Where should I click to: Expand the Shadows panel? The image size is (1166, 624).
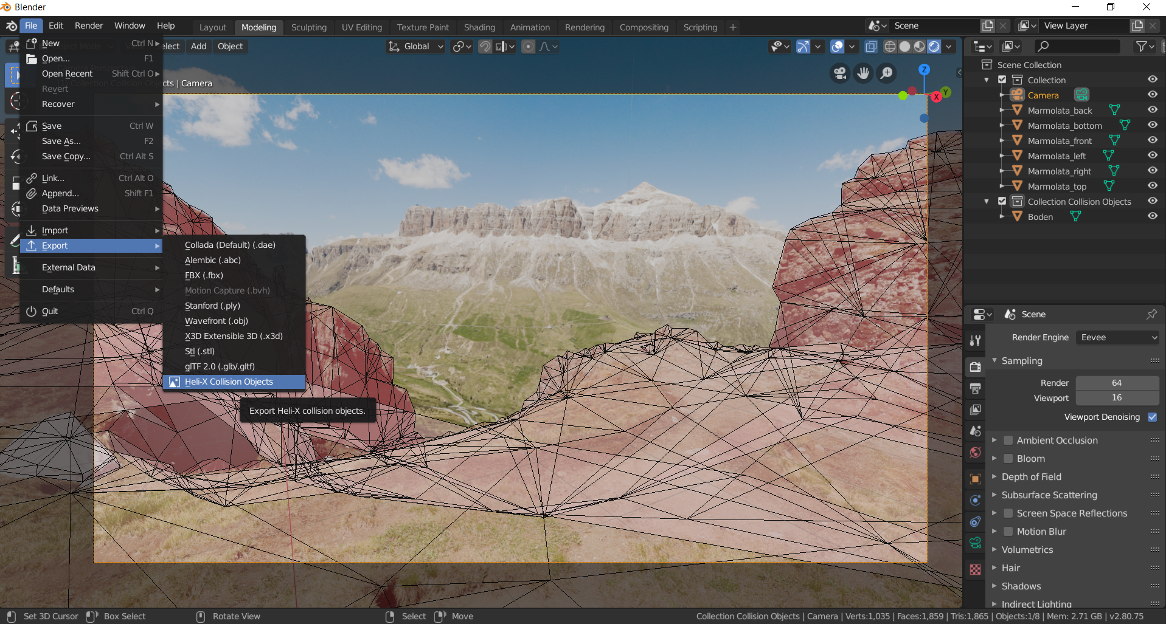[1021, 586]
